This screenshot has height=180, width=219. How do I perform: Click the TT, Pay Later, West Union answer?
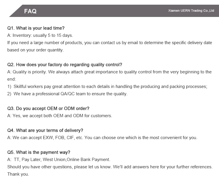(x=59, y=160)
